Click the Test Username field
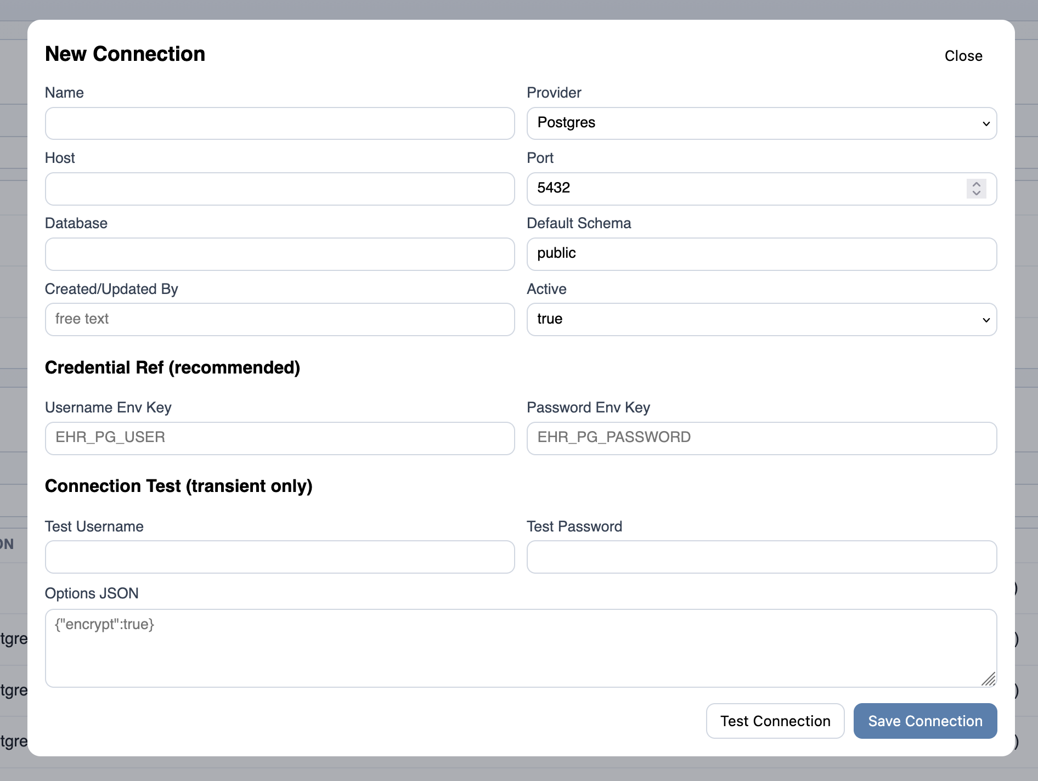The height and width of the screenshot is (781, 1038). (280, 557)
